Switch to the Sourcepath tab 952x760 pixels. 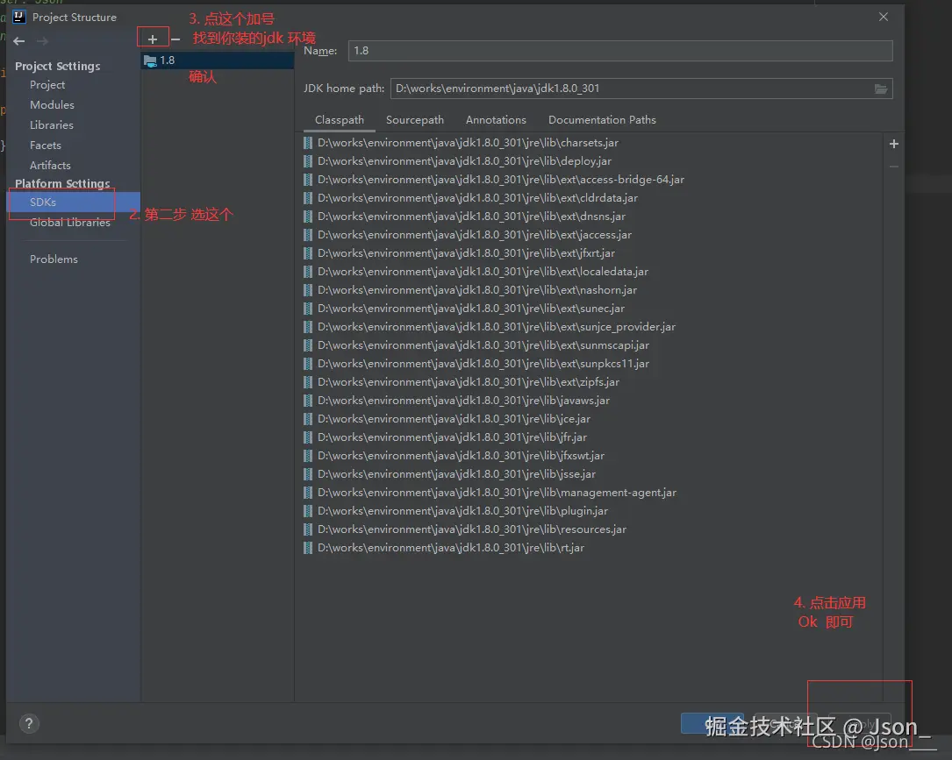[415, 120]
